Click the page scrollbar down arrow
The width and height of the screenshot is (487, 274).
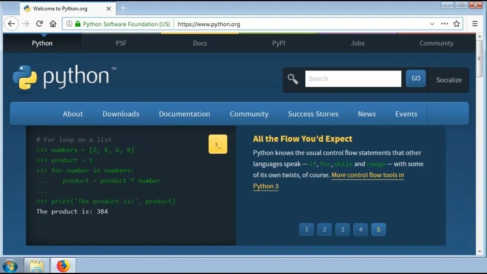point(479,251)
